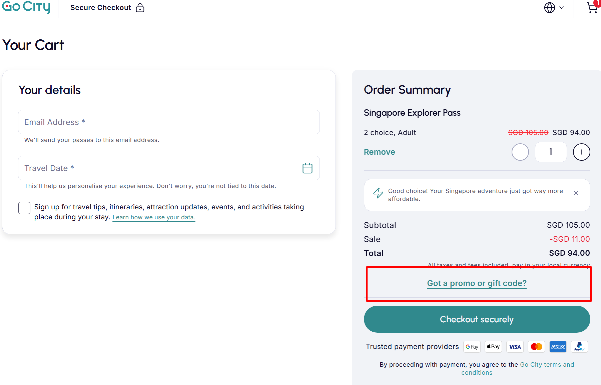Select the Apple Pay payment icon
Viewport: 601px width, 385px height.
(x=493, y=347)
